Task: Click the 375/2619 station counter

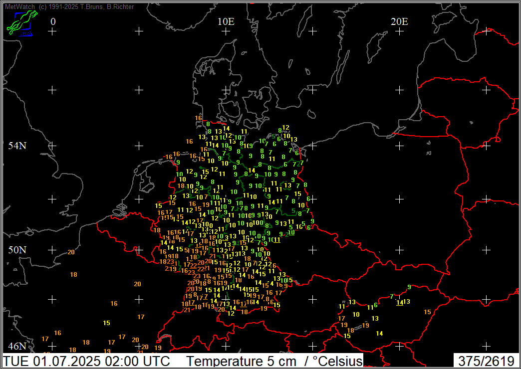Action: [486, 361]
